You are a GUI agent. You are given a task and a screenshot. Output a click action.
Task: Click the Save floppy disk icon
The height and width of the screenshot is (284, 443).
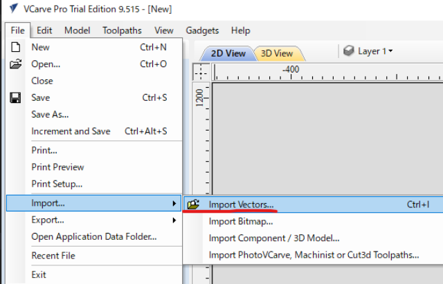click(15, 98)
